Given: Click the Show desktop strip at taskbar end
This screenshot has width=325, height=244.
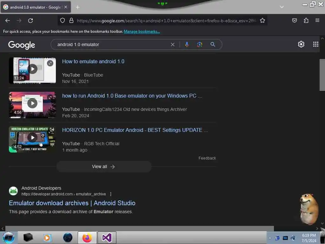Looking at the screenshot, I should 322,238.
